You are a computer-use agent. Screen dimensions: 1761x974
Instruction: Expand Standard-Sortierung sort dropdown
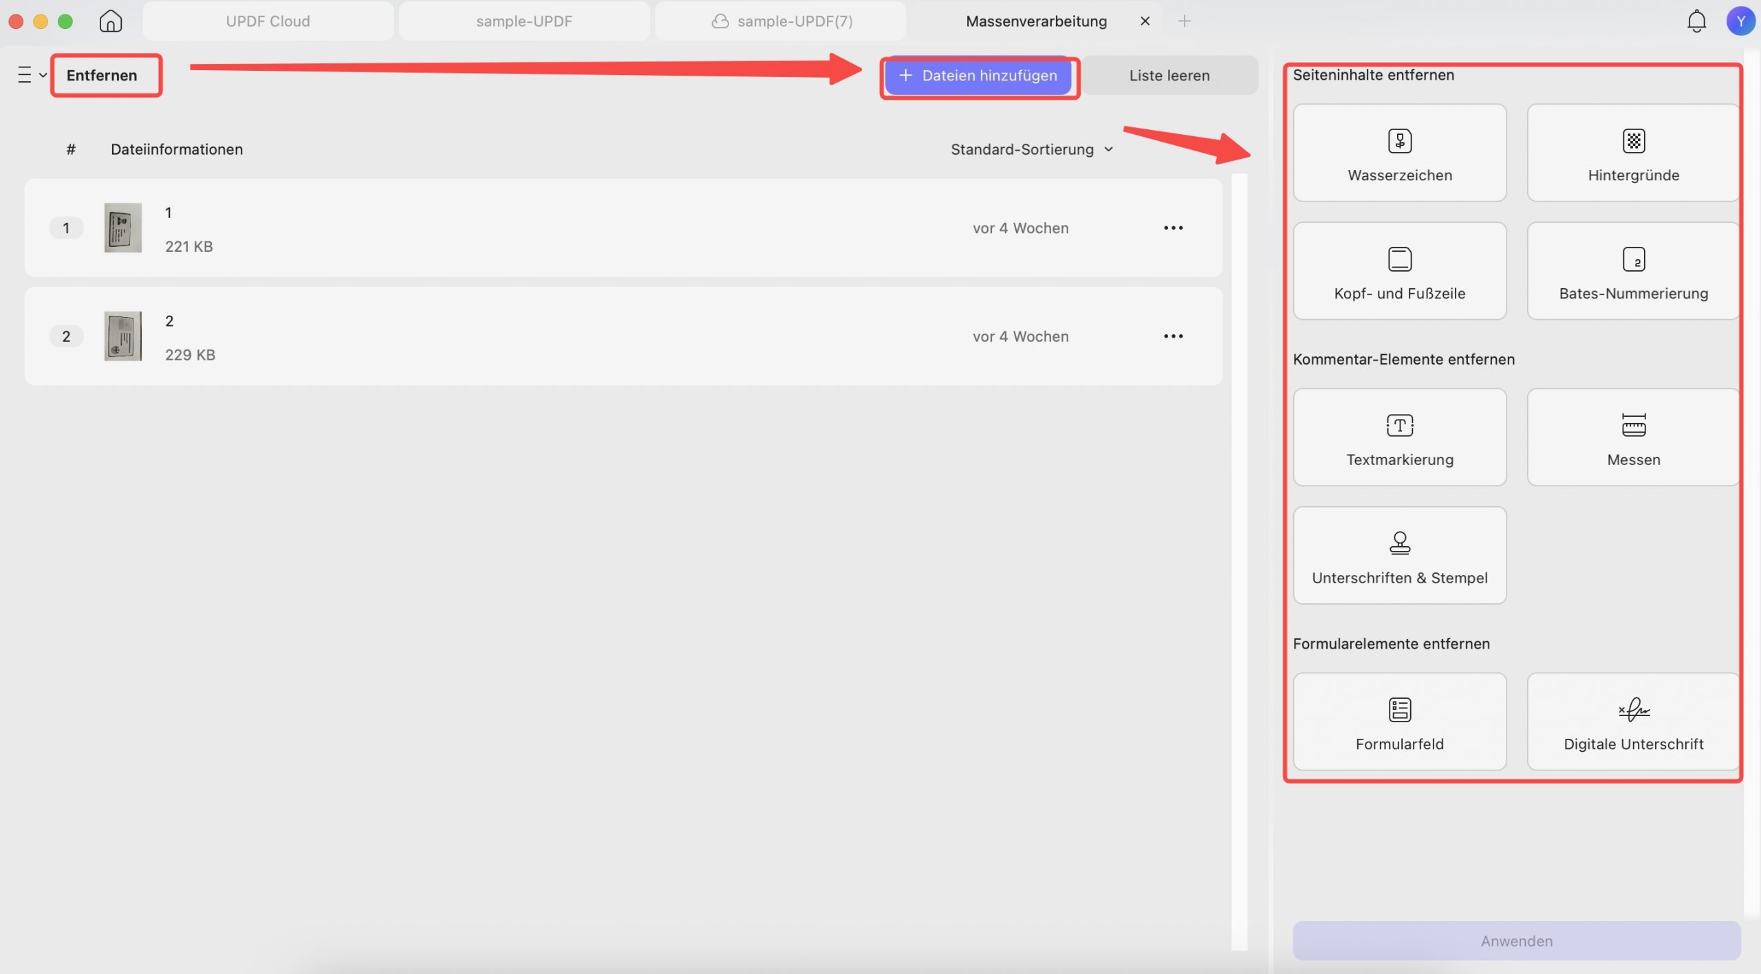pyautogui.click(x=1032, y=149)
